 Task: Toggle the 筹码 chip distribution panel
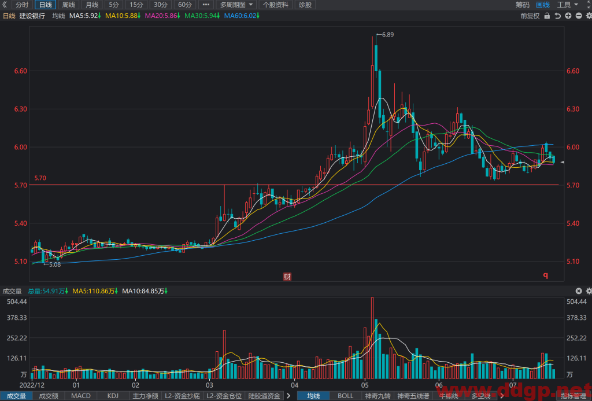(x=523, y=5)
